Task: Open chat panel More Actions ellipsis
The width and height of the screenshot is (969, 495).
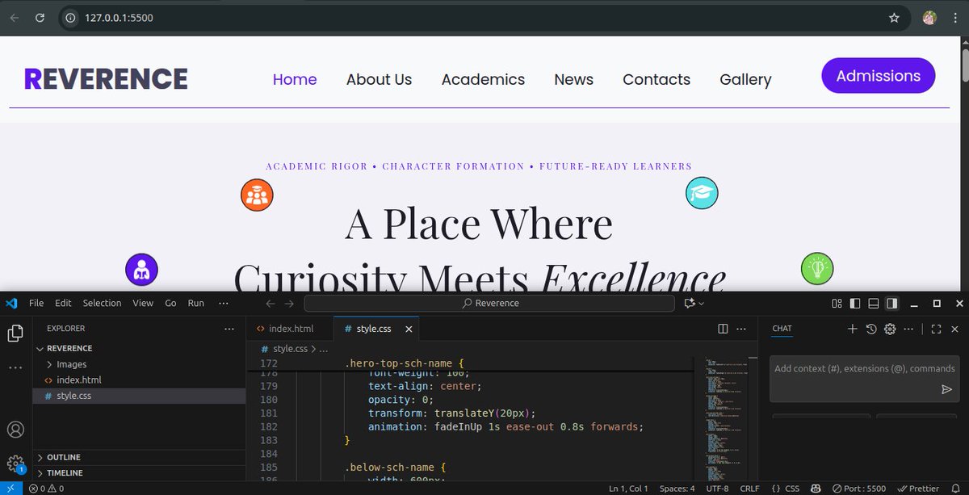Action: 908,329
